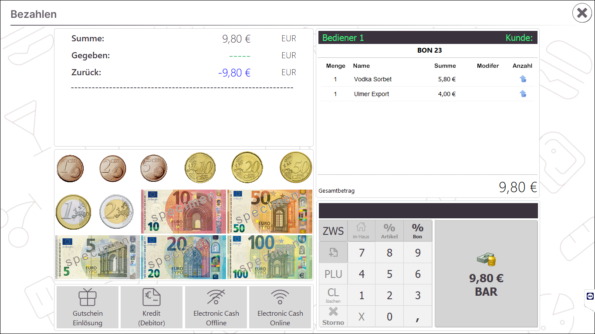Click keypad digit 3
595x334 pixels.
coord(418,295)
